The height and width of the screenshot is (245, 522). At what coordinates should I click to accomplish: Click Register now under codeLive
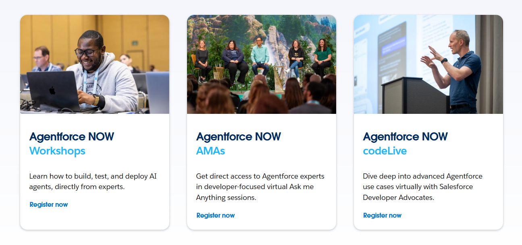[382, 215]
